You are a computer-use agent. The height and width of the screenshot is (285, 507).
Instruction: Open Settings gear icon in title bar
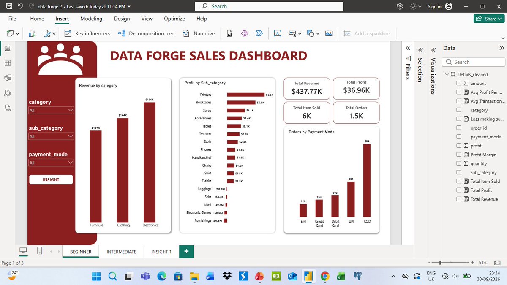(x=400, y=6)
